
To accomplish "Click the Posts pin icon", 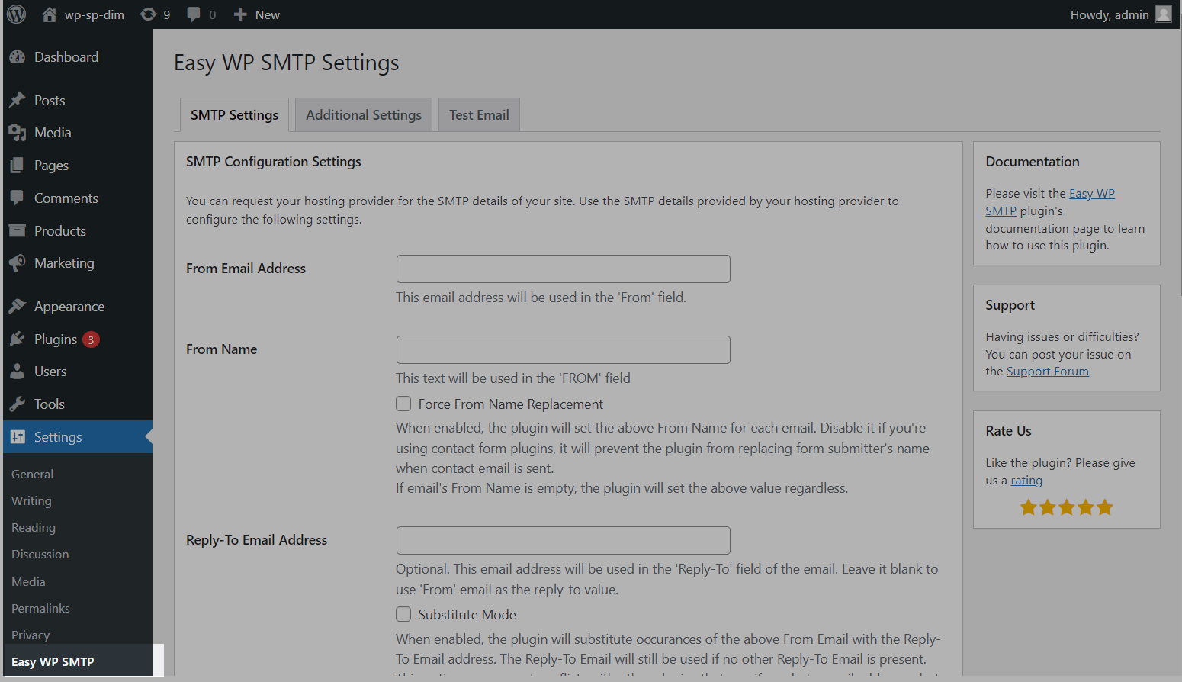I will tap(18, 101).
